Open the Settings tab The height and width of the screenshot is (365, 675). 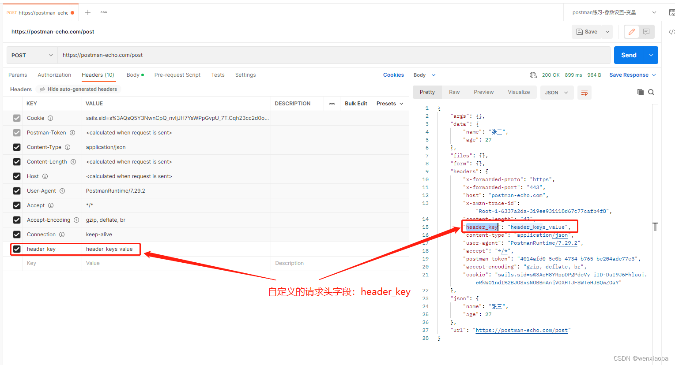click(x=245, y=75)
